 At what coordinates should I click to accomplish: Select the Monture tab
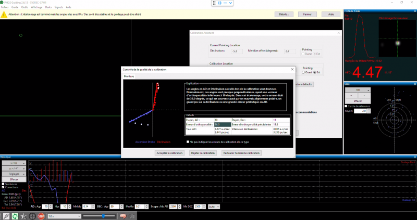(129, 76)
